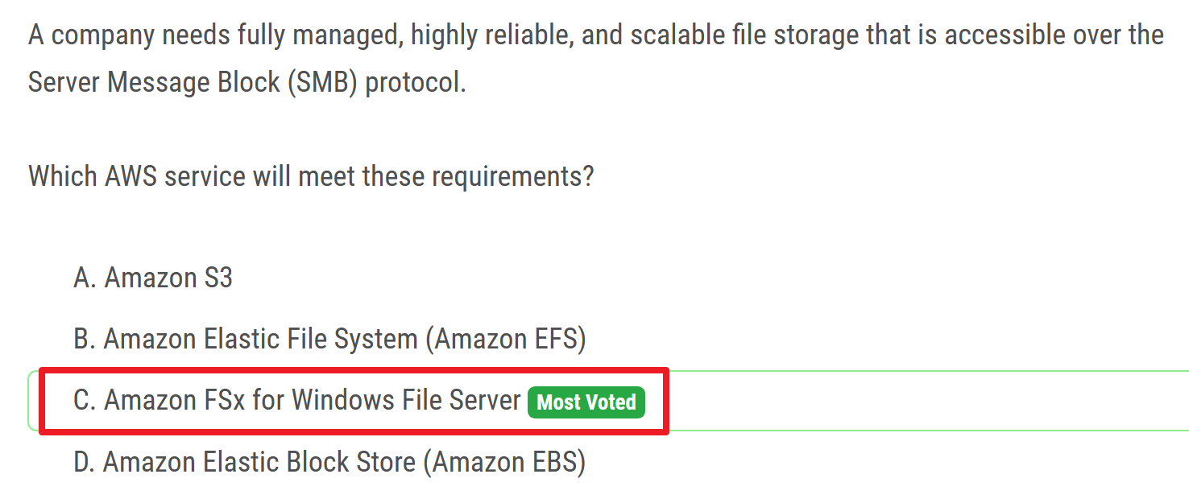Click the "(SMB)" abbreviation in the question
Image resolution: width=1189 pixels, height=503 pixels.
(318, 83)
